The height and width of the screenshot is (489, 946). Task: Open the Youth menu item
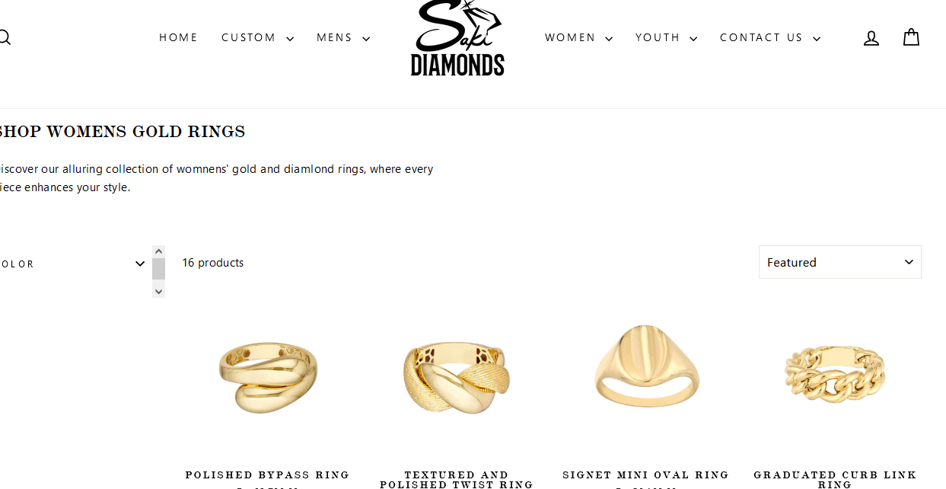[666, 38]
